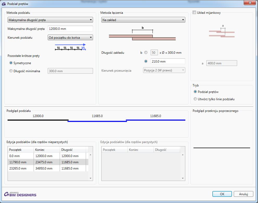Click the right blue 11685.0 preview bar
Image resolution: width=258 pixels, height=203 pixels.
coord(156,120)
